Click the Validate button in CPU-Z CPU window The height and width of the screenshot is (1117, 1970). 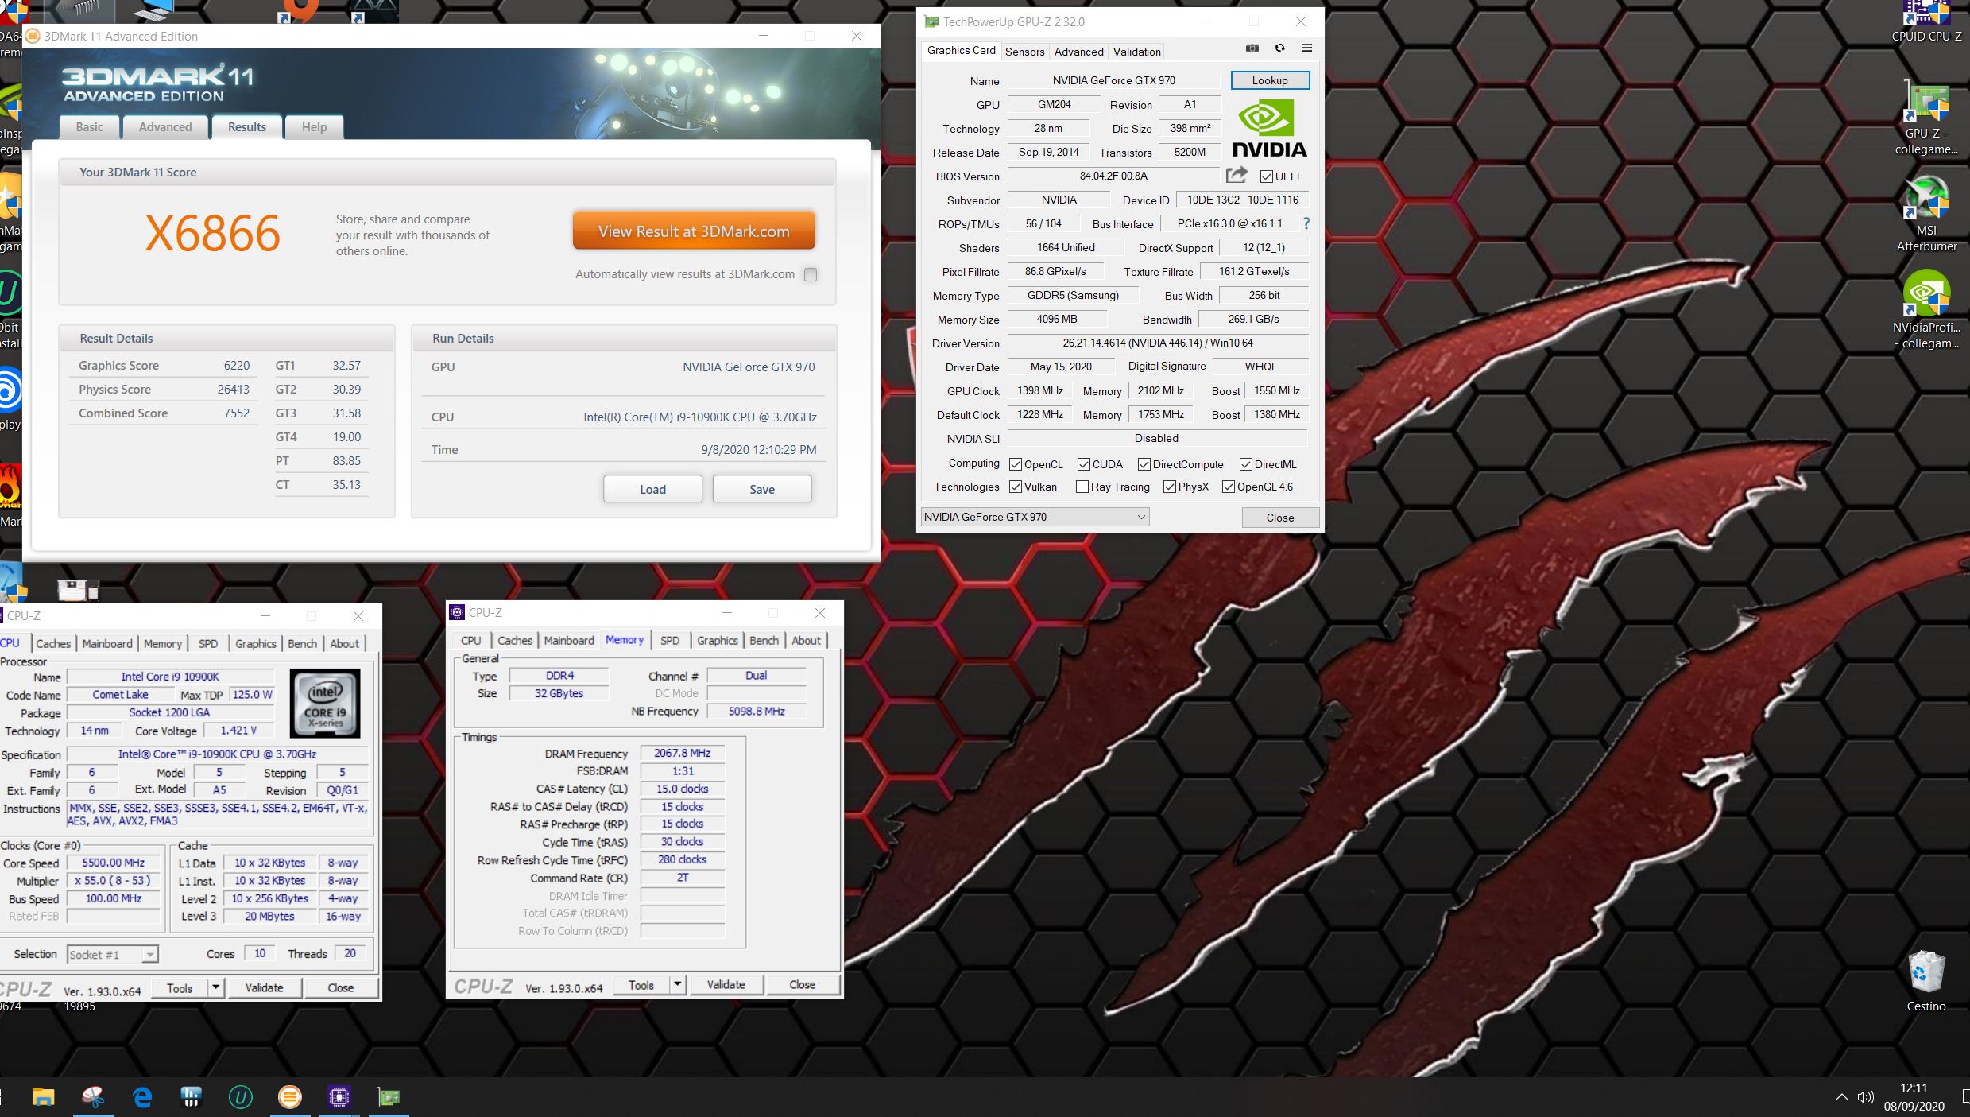(264, 987)
